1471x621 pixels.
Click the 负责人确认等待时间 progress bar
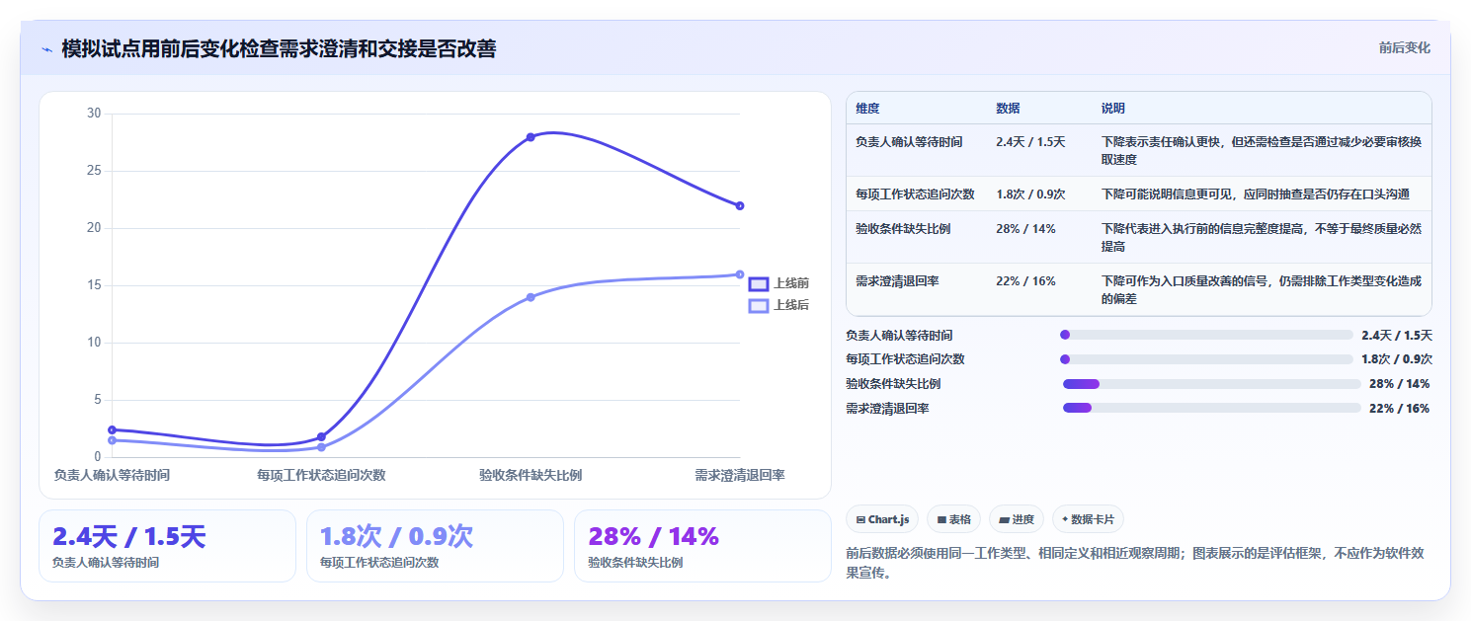[1205, 335]
